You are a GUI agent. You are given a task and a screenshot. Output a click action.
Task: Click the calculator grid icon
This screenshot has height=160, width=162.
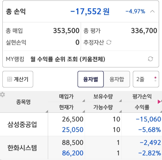tap(10, 79)
